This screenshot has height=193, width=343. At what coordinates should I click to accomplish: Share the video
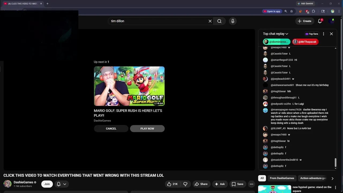[201, 184]
